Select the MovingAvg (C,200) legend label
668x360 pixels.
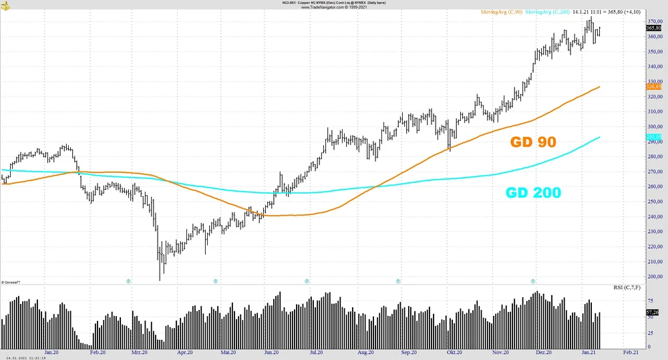[x=547, y=12]
